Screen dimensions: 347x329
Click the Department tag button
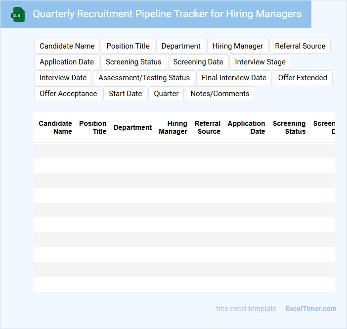click(181, 46)
